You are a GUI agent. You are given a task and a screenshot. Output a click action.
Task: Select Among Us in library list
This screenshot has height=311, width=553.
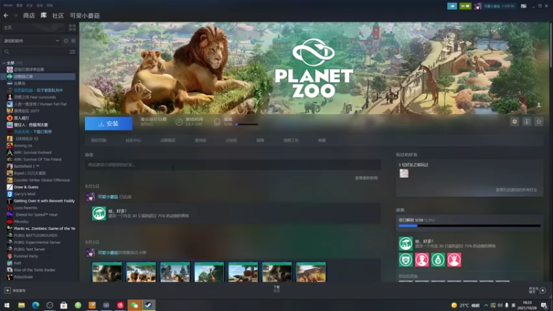coord(23,146)
